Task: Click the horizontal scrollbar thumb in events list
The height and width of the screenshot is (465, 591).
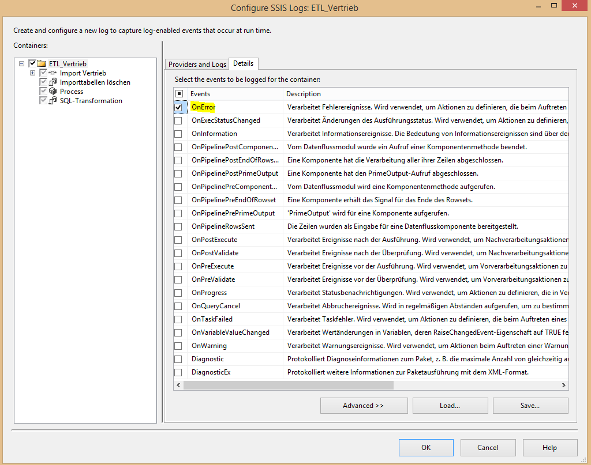Action: click(289, 385)
